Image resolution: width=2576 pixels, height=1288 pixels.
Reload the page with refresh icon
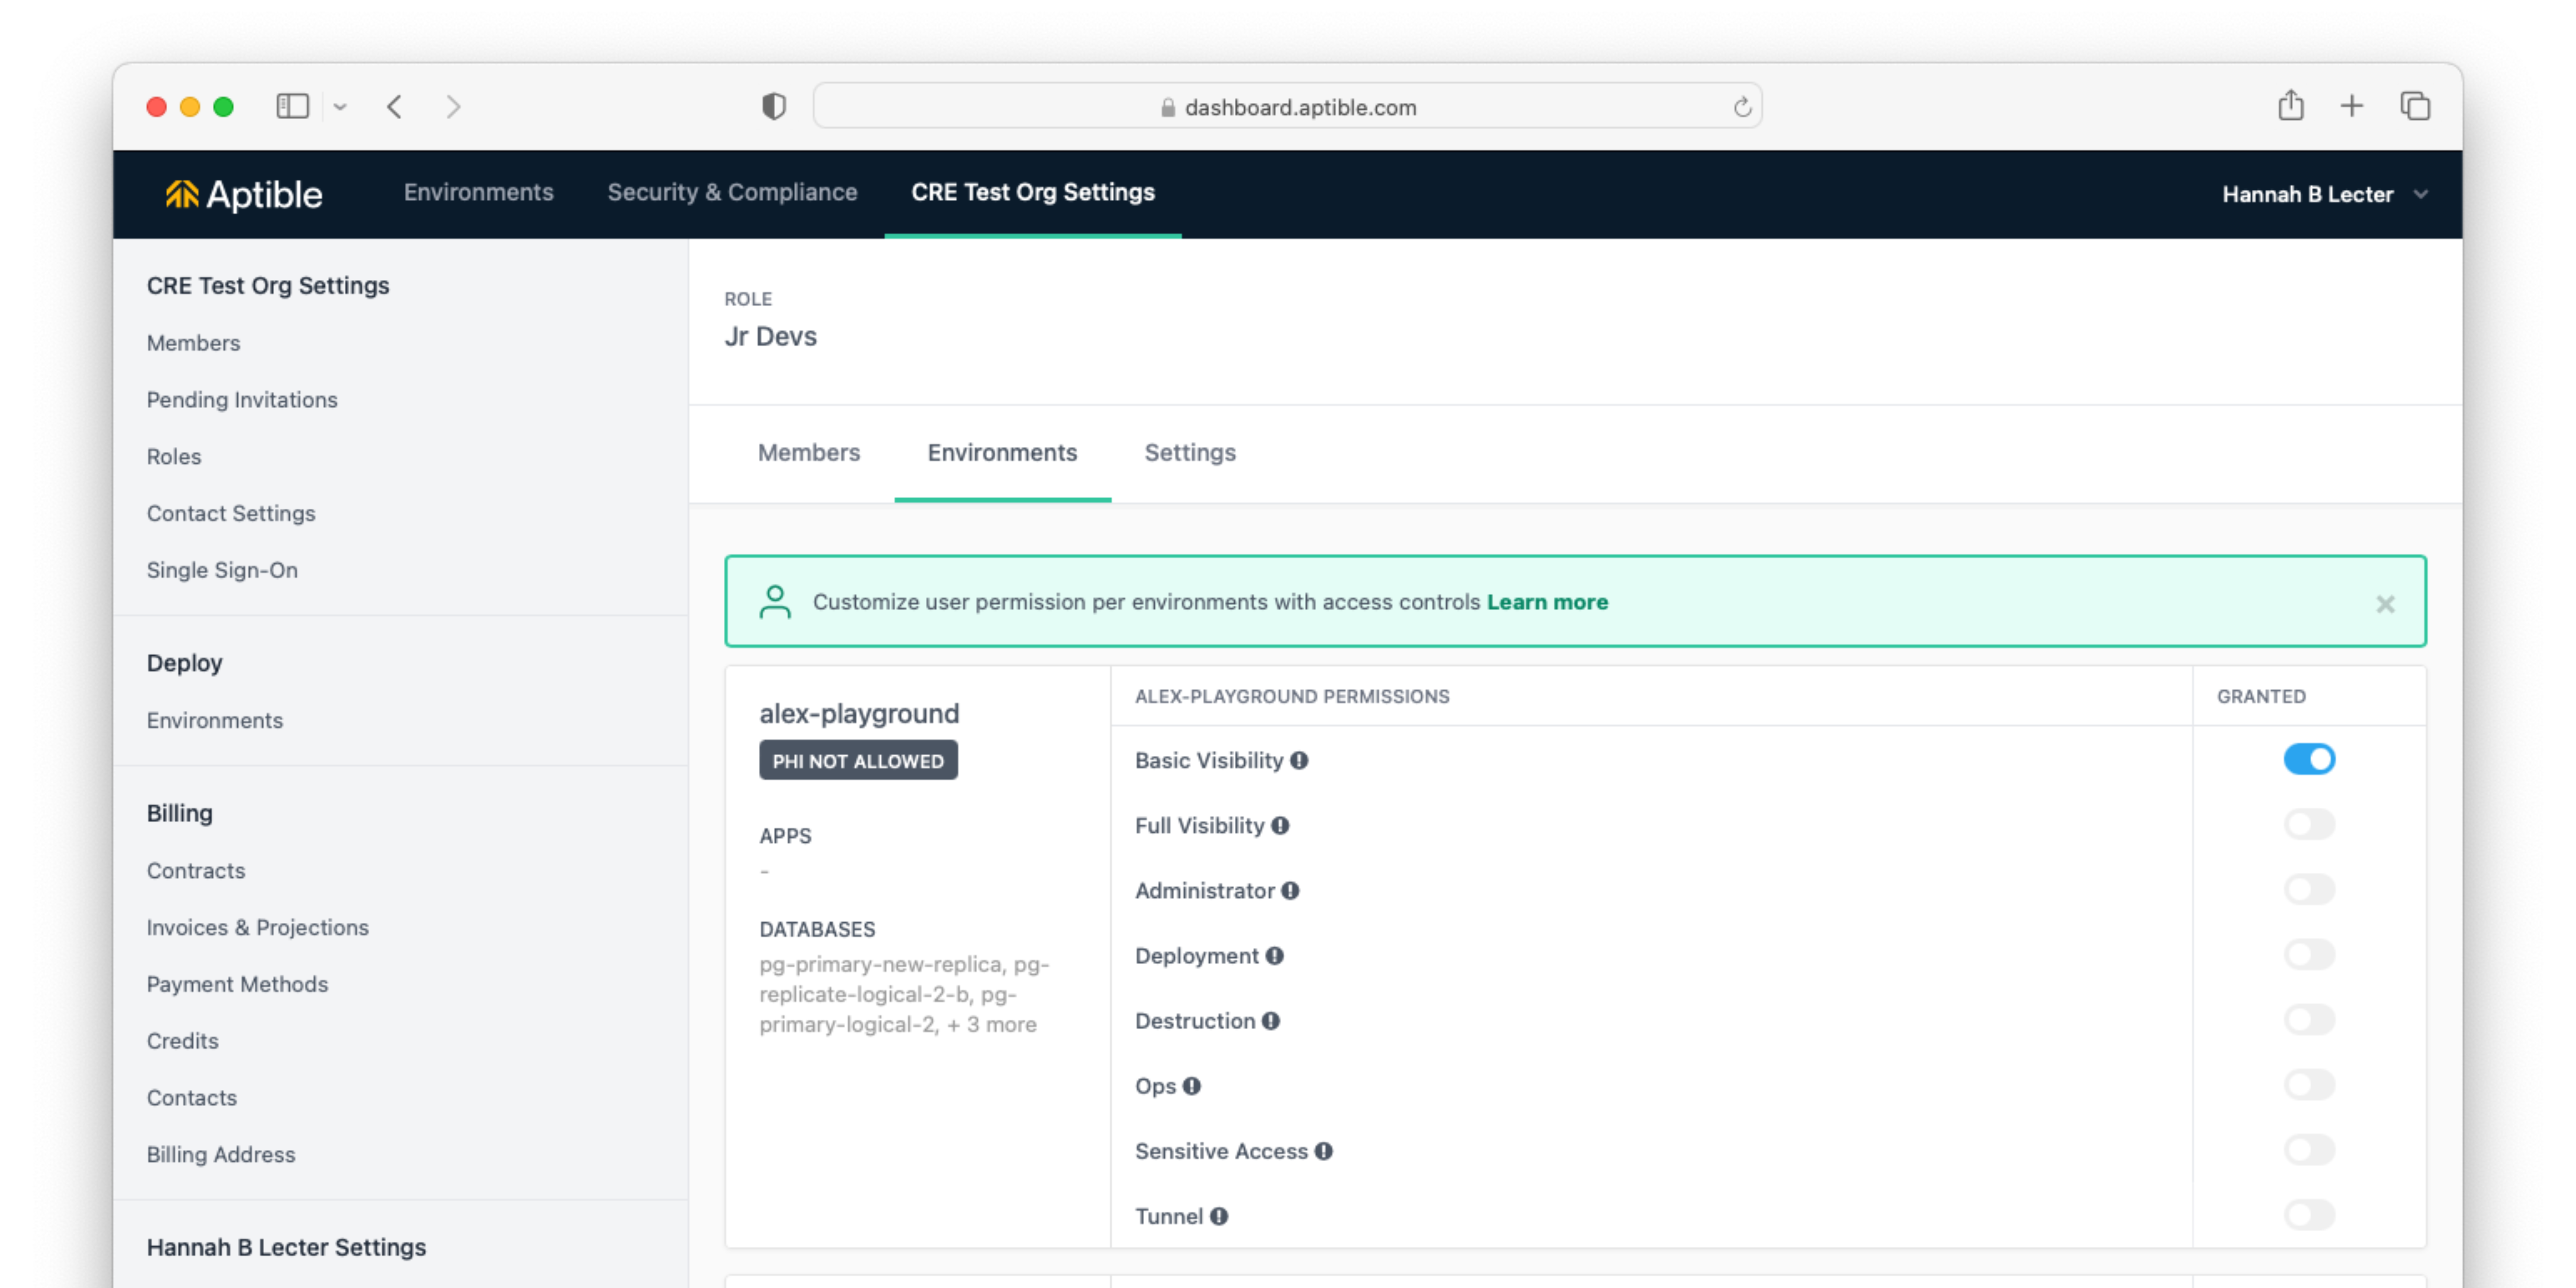click(x=1742, y=107)
